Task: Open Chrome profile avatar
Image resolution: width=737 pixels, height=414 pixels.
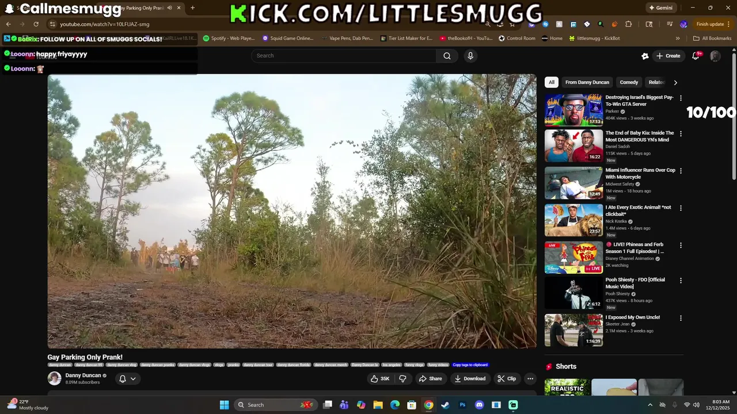Action: pos(683,24)
